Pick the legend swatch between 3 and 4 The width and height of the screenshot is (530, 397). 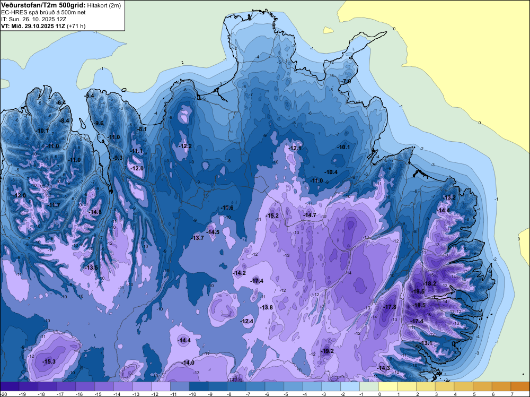coord(445,386)
